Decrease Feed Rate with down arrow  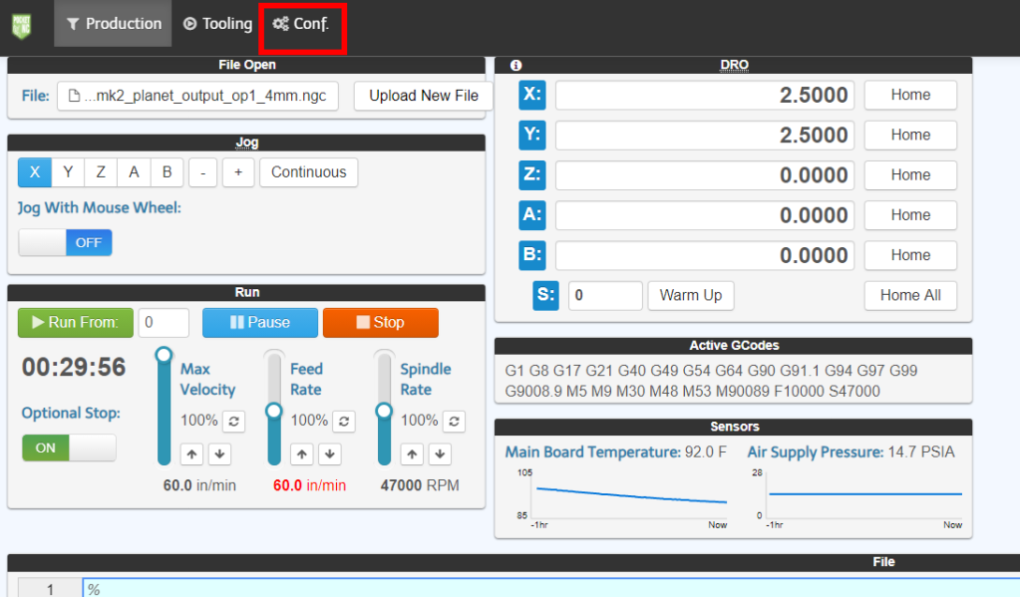(x=330, y=454)
